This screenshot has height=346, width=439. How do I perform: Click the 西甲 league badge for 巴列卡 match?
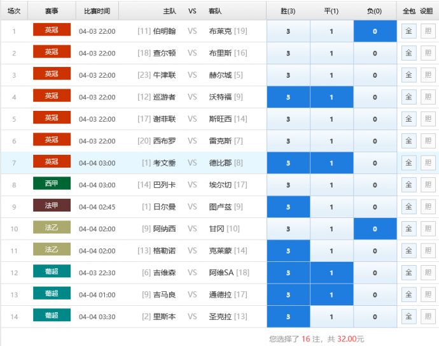coord(52,184)
